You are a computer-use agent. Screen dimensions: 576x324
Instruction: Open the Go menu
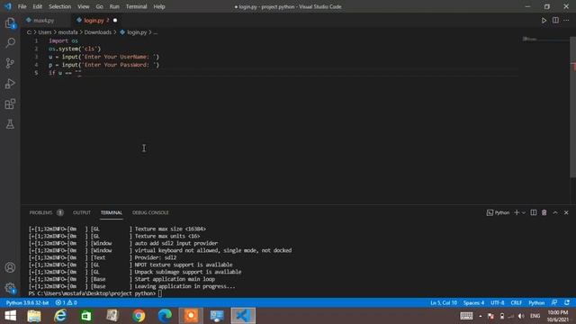pyautogui.click(x=100, y=6)
